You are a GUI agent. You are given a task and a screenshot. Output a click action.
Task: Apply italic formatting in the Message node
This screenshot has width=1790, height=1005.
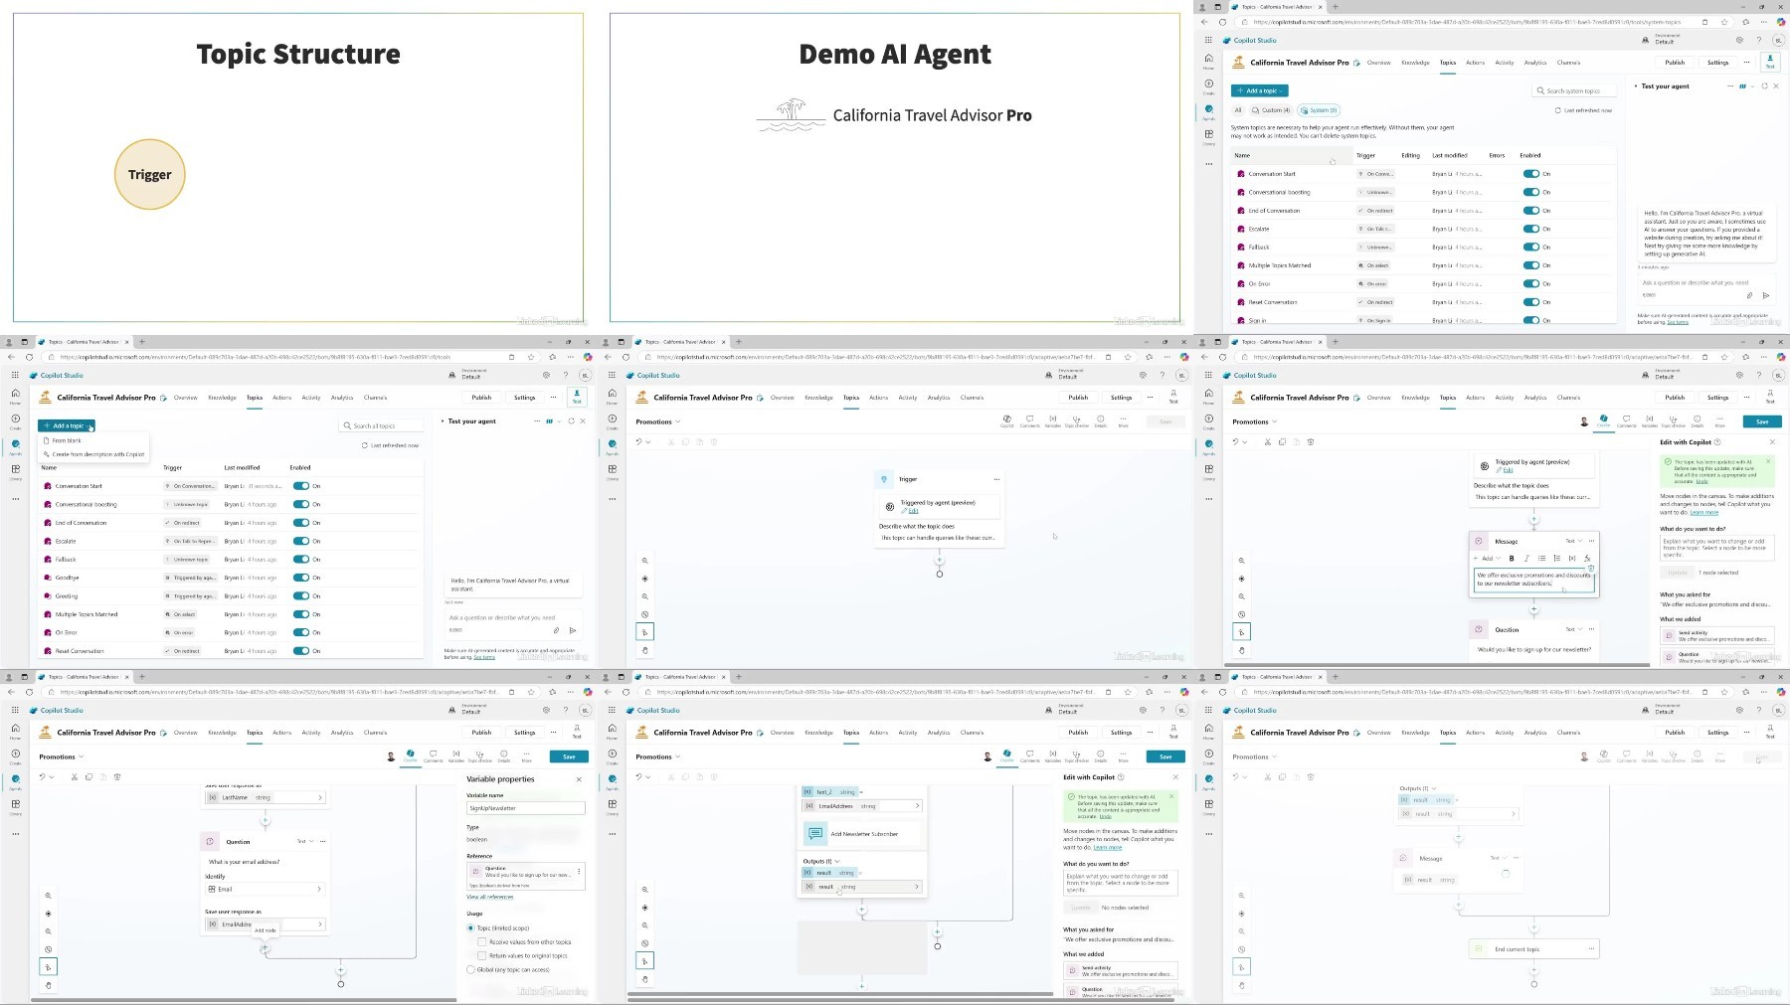click(1526, 558)
